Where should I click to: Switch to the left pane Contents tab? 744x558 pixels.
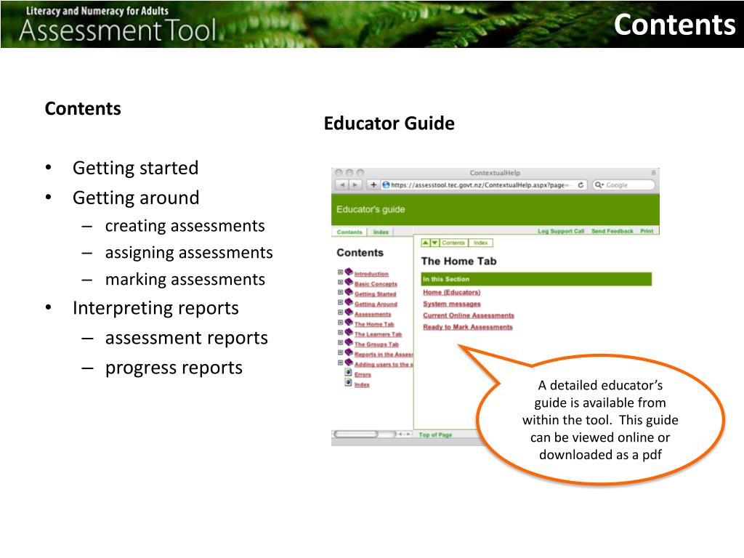click(x=349, y=232)
